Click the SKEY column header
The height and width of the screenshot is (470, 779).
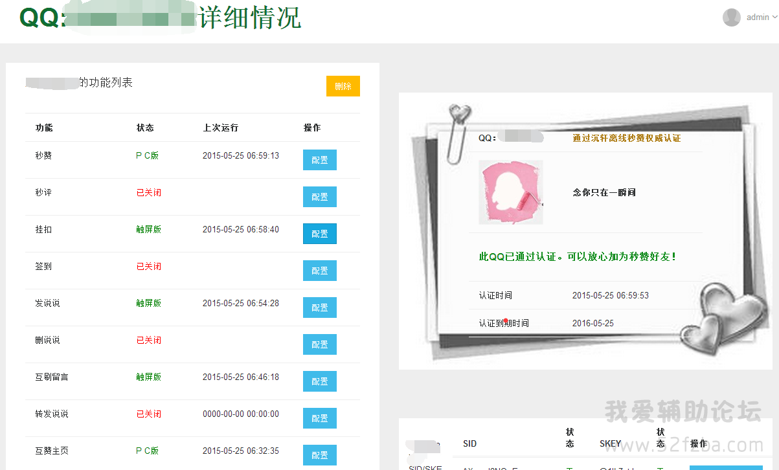611,443
